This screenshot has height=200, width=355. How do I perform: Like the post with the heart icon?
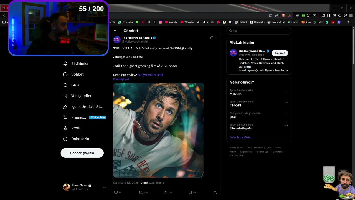point(165,192)
